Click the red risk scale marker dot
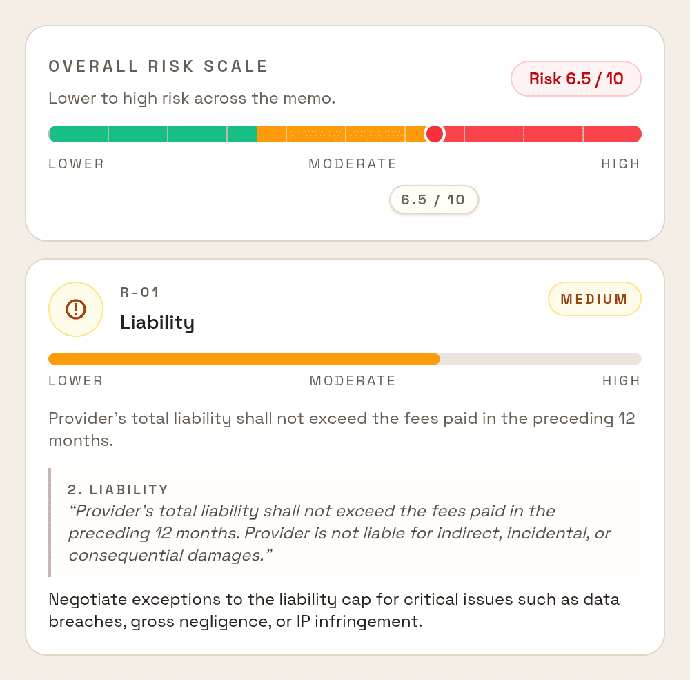This screenshot has height=680, width=690. click(435, 134)
